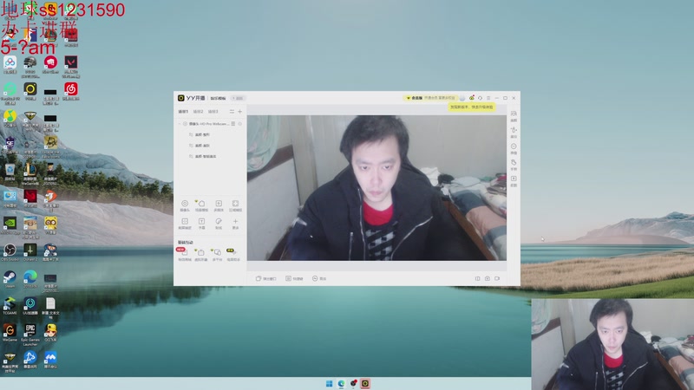Click the gold VIP membership banner in title bar
The image size is (694, 390).
click(x=429, y=98)
